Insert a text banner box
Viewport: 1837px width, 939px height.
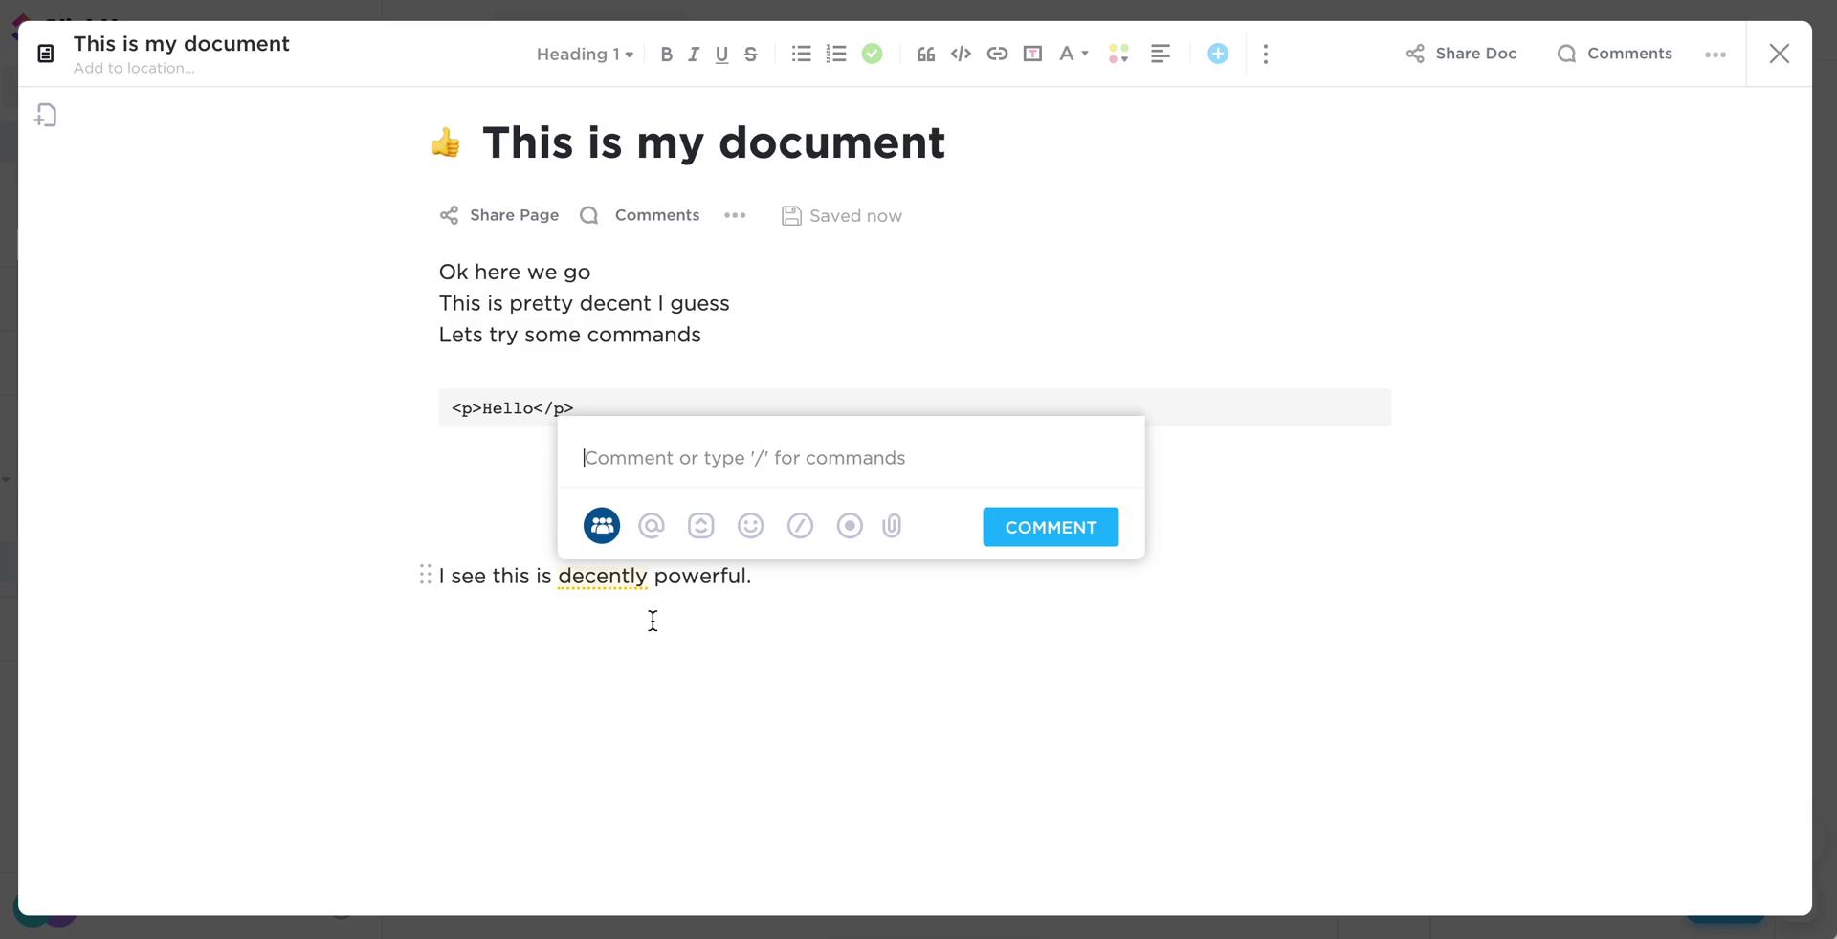1032,54
